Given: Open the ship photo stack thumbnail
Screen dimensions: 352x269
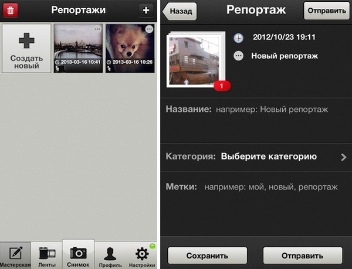Looking at the screenshot, I should pyautogui.click(x=196, y=60).
